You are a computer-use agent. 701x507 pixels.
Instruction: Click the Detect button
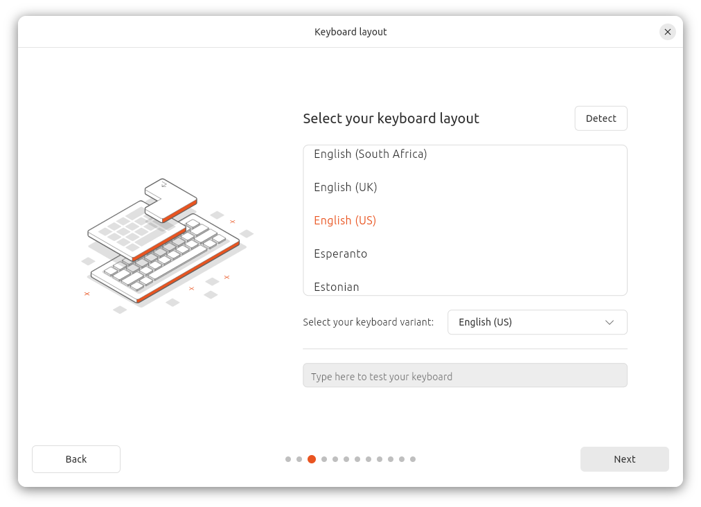pyautogui.click(x=601, y=118)
